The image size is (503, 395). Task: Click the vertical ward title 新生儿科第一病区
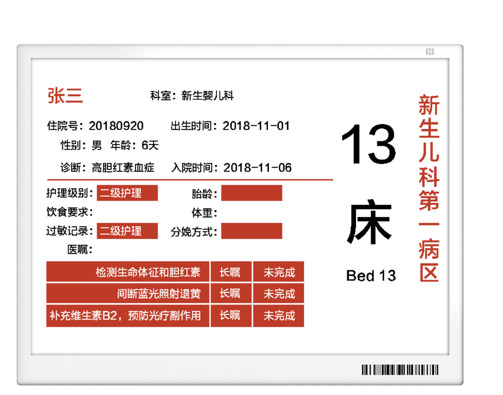coord(429,188)
